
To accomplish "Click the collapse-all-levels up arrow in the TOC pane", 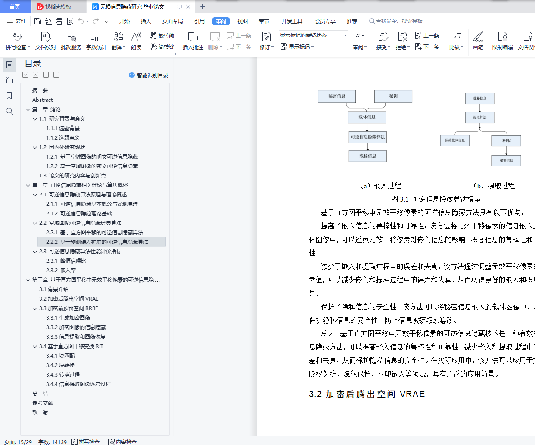I will [x=36, y=75].
